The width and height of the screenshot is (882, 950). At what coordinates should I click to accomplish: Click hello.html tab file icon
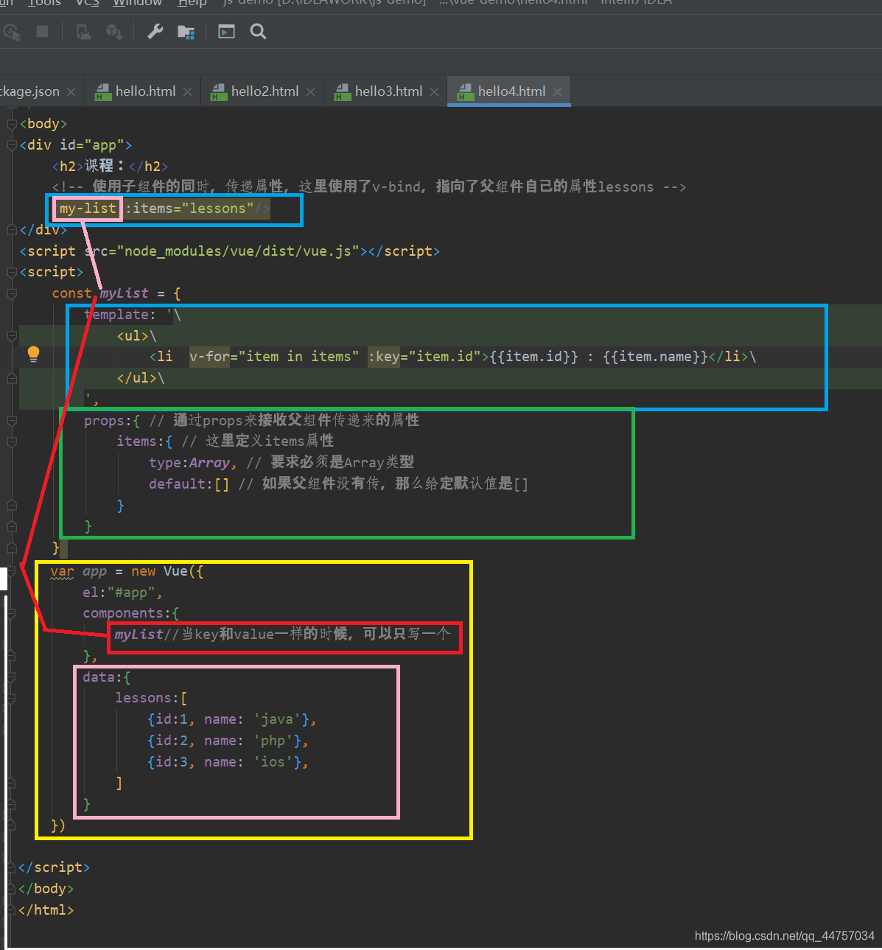coord(103,92)
